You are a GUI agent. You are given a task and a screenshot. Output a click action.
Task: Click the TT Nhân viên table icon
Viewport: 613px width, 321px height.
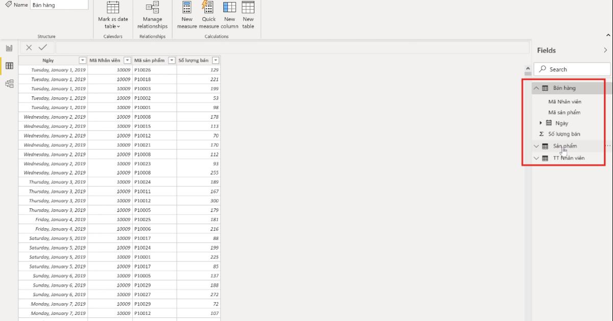point(545,158)
